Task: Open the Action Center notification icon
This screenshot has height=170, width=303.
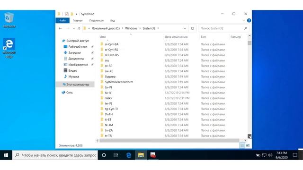Action: pyautogui.click(x=295, y=155)
